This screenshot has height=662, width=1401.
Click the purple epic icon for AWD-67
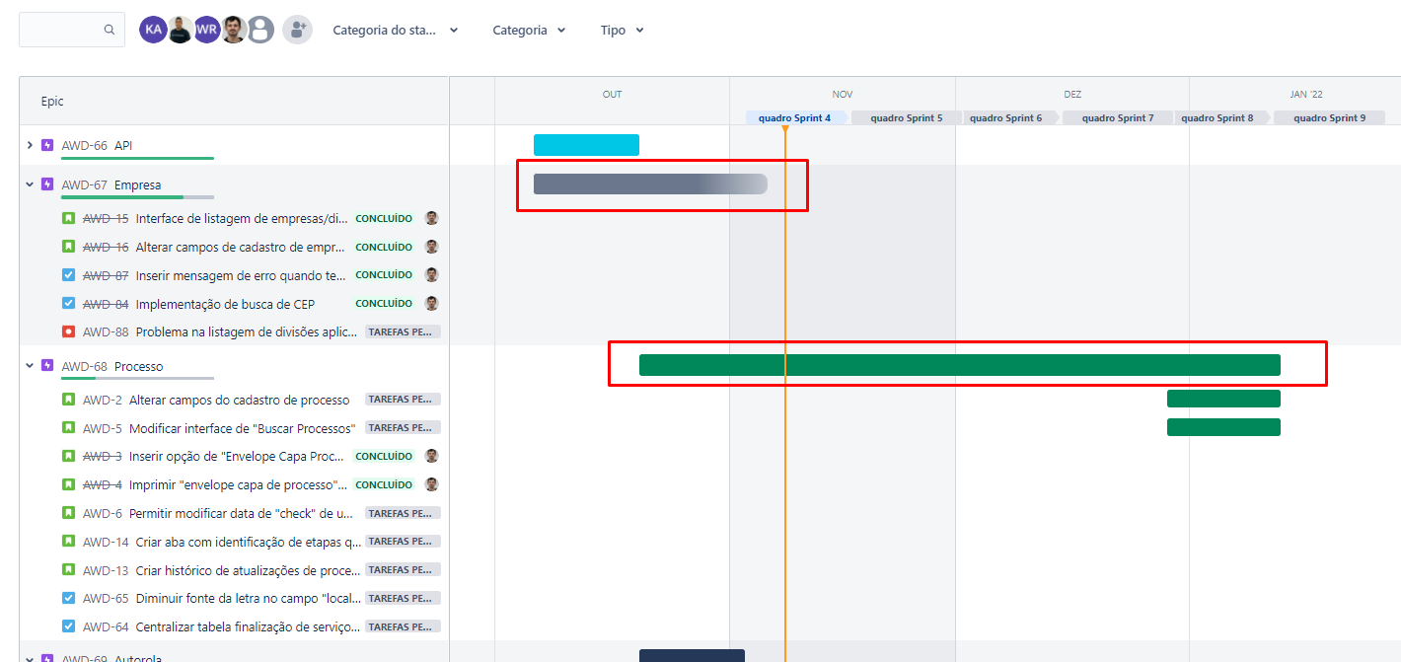coord(47,184)
